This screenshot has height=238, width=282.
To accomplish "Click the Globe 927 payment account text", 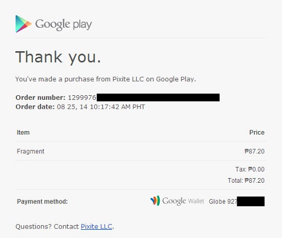I will (x=223, y=202).
